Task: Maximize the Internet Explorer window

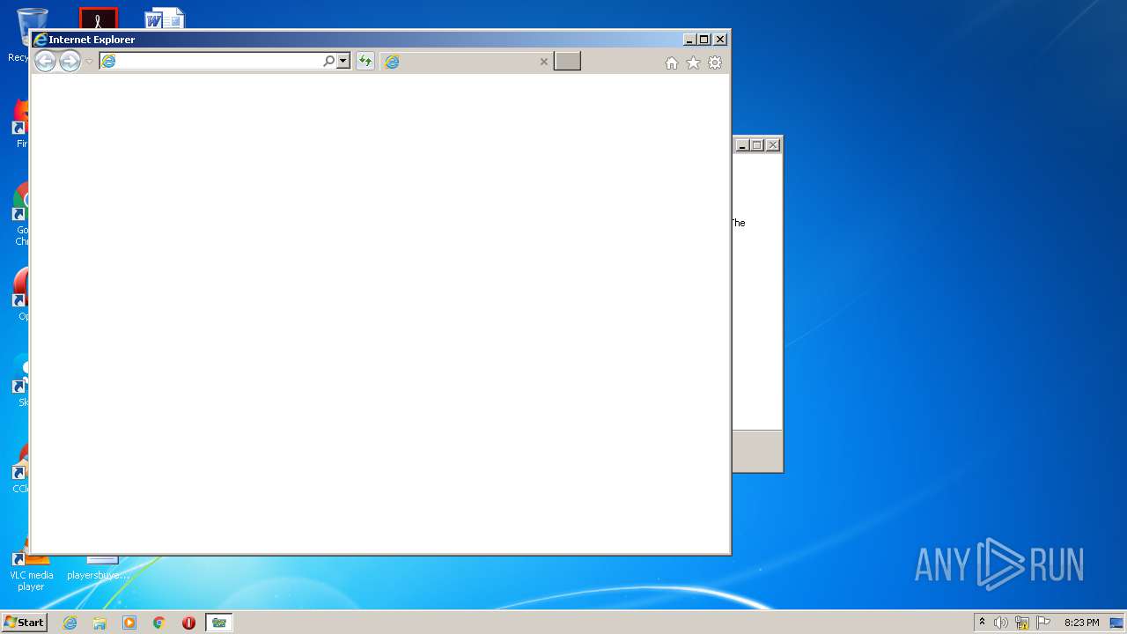Action: click(704, 40)
